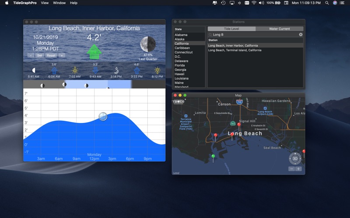Select D.C. in the State list

point(189,57)
